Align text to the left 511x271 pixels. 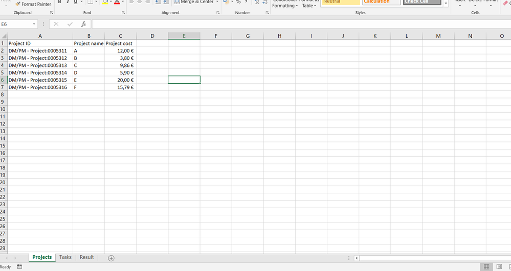click(x=131, y=2)
